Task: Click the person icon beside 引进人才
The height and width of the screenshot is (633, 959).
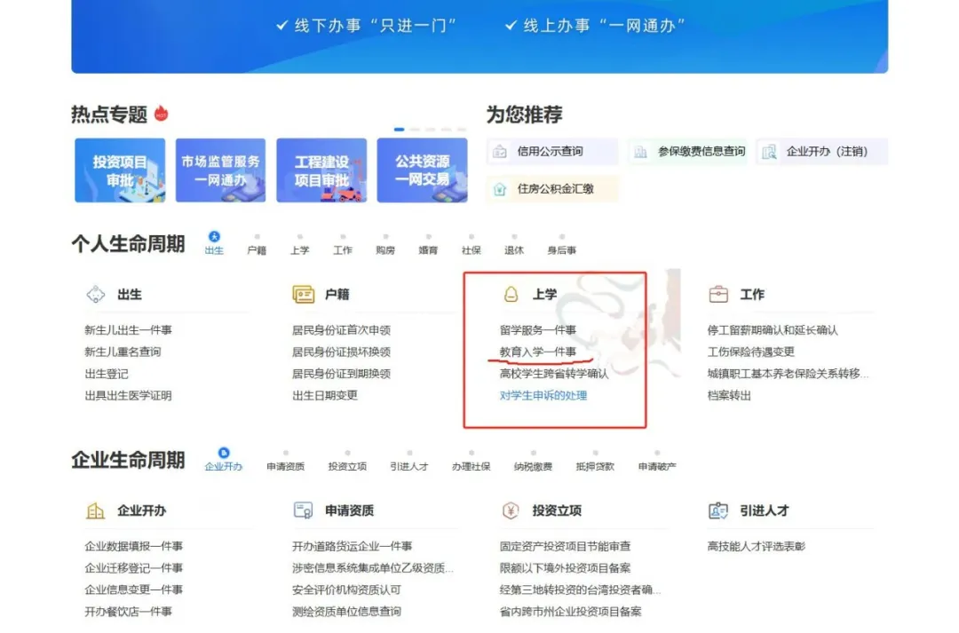Action: click(x=717, y=510)
